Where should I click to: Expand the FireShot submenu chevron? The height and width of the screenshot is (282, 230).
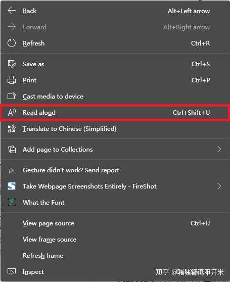(219, 186)
